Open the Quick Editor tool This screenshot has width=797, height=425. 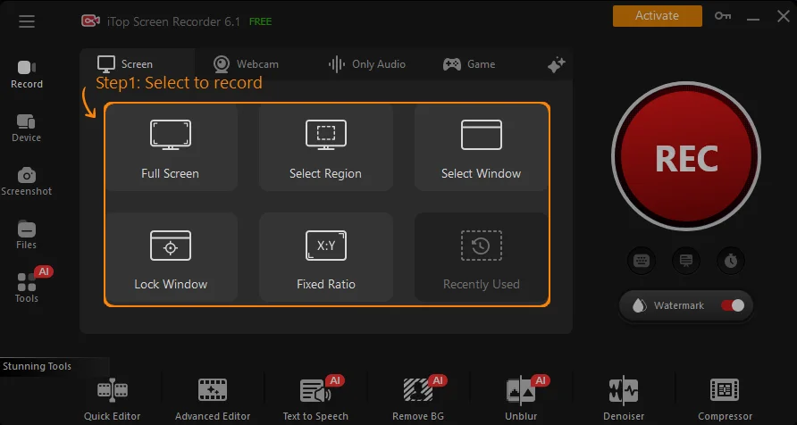[113, 397]
